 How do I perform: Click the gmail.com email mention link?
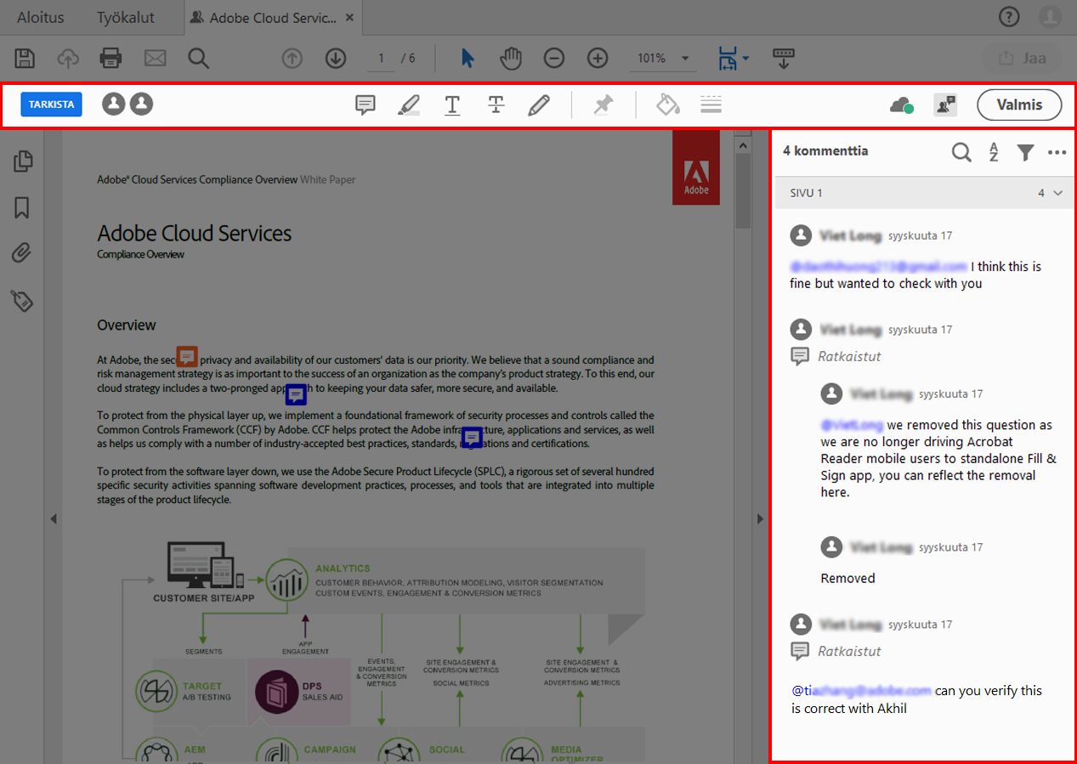point(879,266)
